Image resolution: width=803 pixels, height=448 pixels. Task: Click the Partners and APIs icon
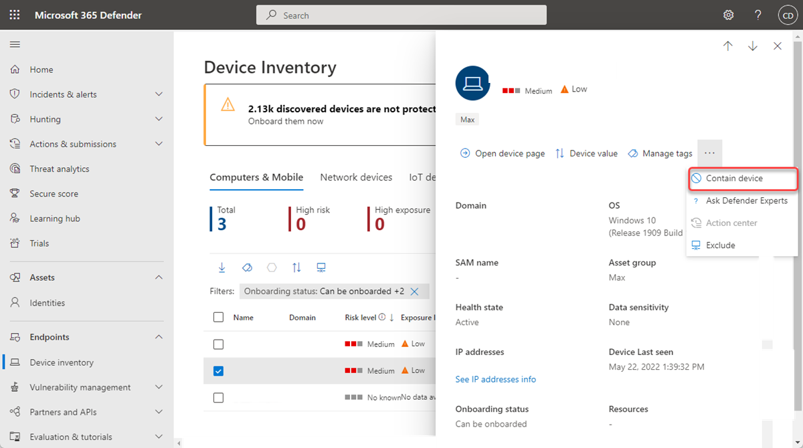15,411
